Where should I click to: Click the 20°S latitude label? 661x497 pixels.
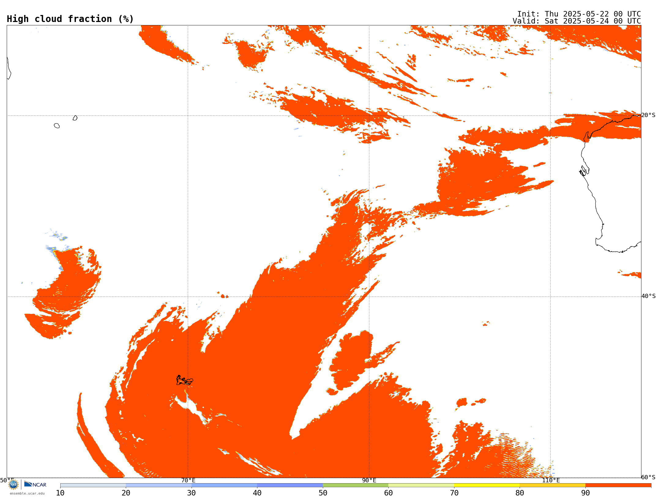coord(648,115)
